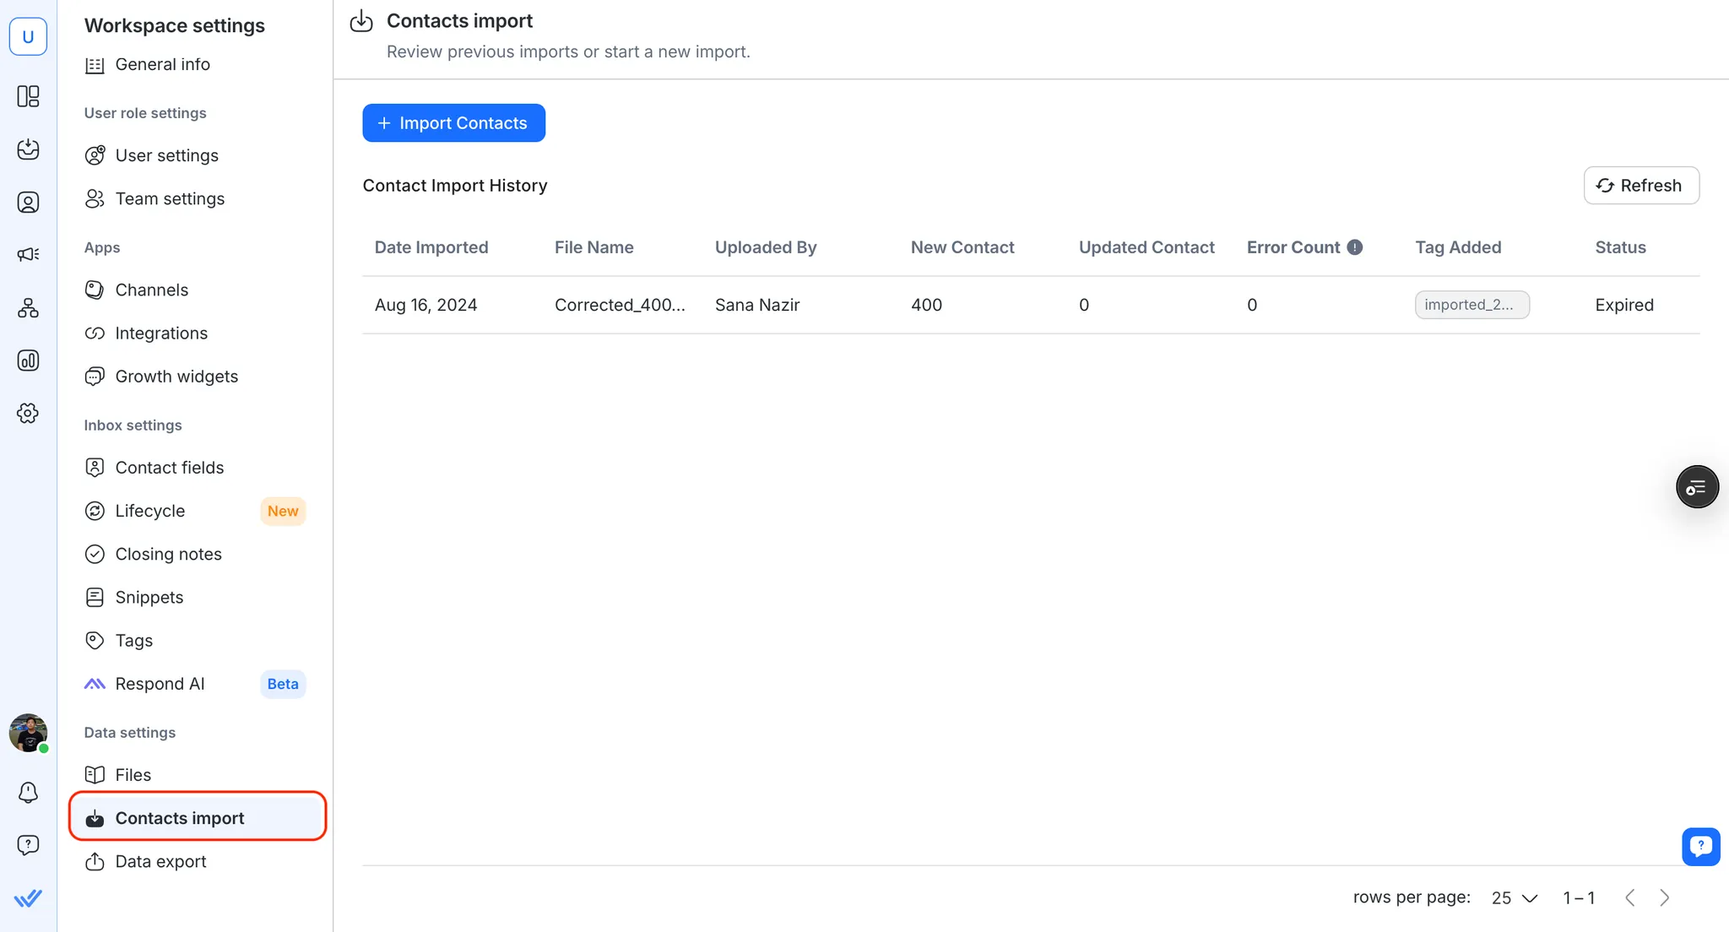Select Lifecycle from Inbox settings
The height and width of the screenshot is (932, 1729).
point(150,511)
